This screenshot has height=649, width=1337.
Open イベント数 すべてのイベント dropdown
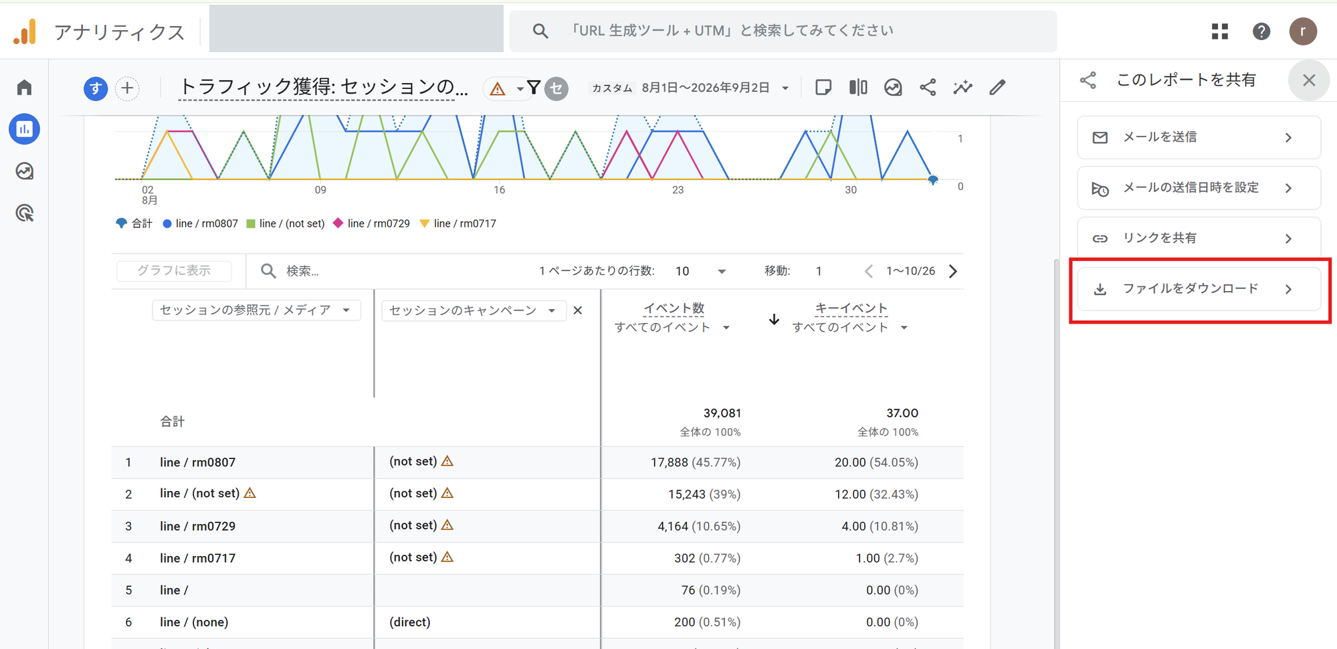pyautogui.click(x=672, y=327)
